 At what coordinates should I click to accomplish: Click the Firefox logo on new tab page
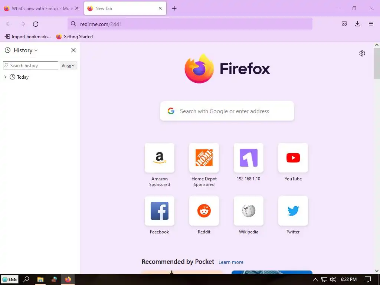tap(227, 69)
